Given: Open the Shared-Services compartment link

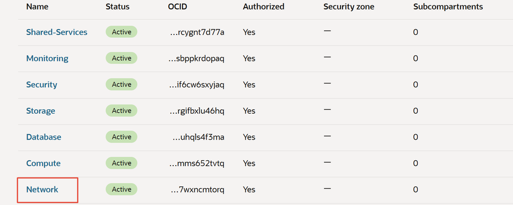Looking at the screenshot, I should tap(57, 32).
